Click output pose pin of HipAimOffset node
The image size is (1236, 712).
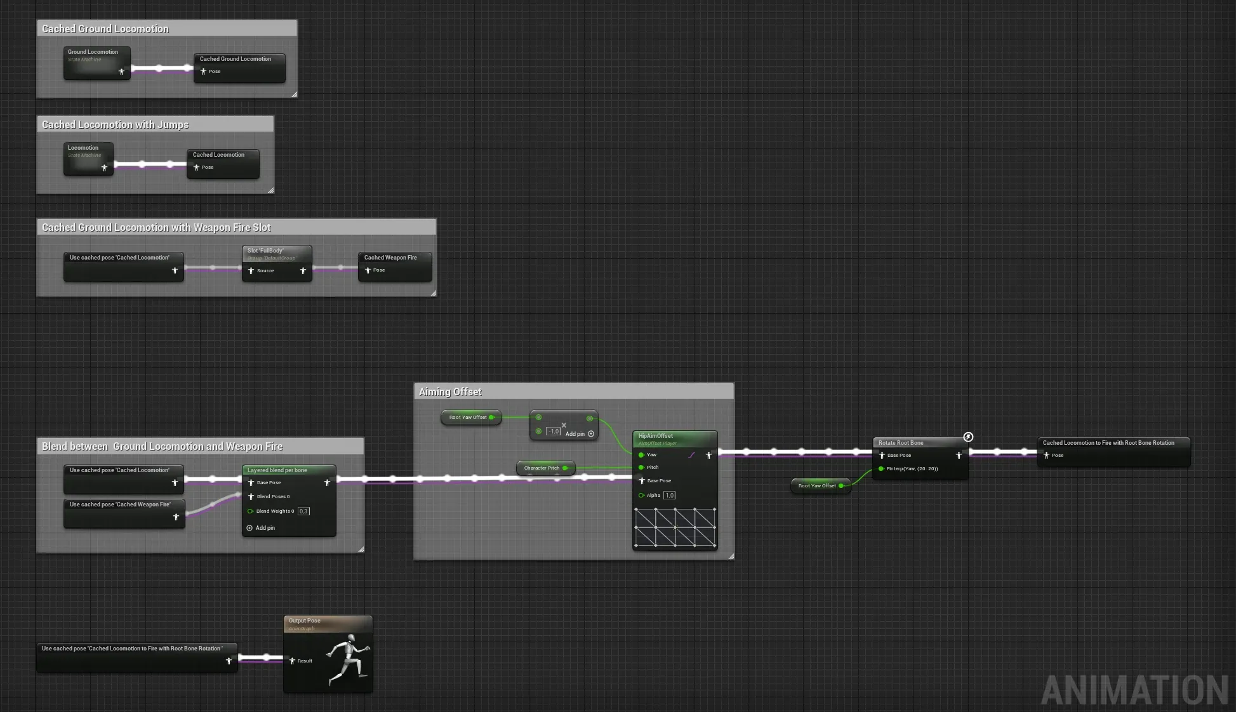coord(708,455)
